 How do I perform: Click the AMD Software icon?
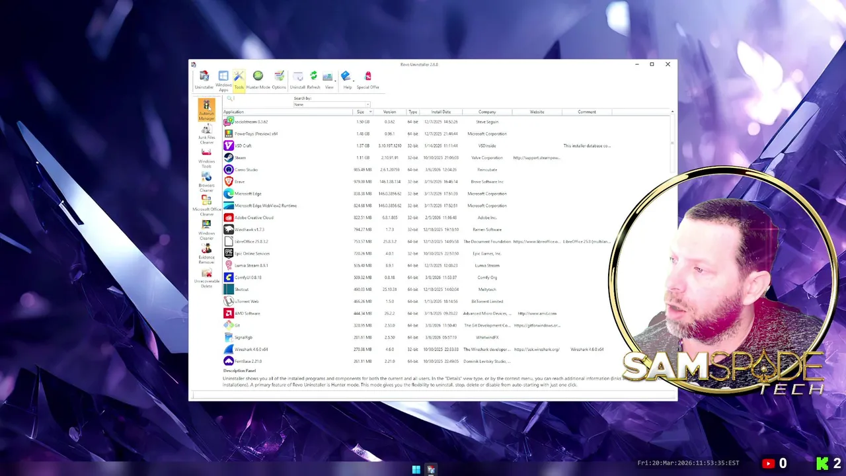[x=229, y=313]
